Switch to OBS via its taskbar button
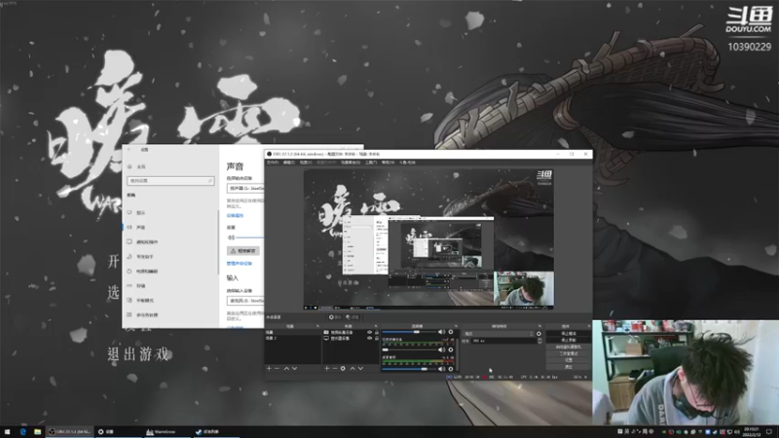The height and width of the screenshot is (438, 779). point(69,432)
